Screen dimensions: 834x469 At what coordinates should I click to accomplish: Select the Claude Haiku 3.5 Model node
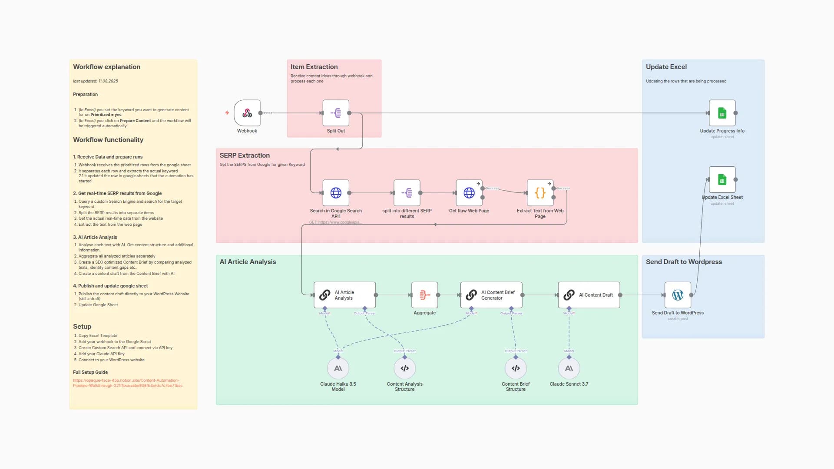coord(338,368)
